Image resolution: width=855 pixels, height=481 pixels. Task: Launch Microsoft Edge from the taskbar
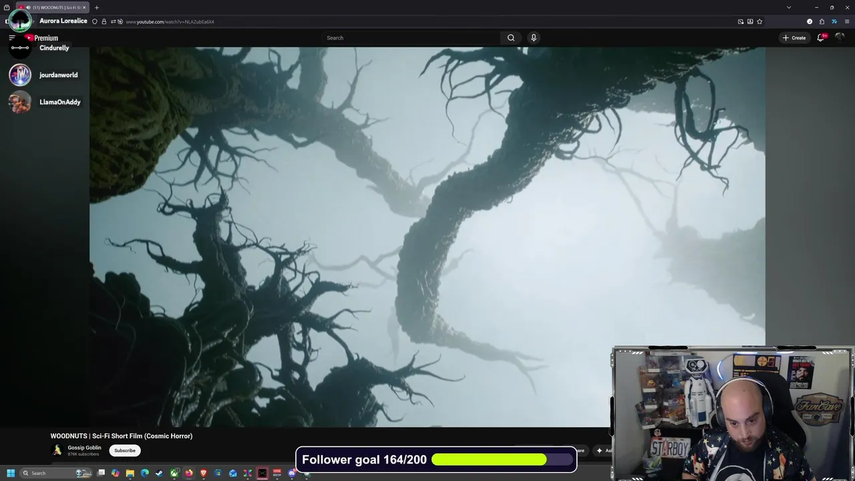click(145, 473)
